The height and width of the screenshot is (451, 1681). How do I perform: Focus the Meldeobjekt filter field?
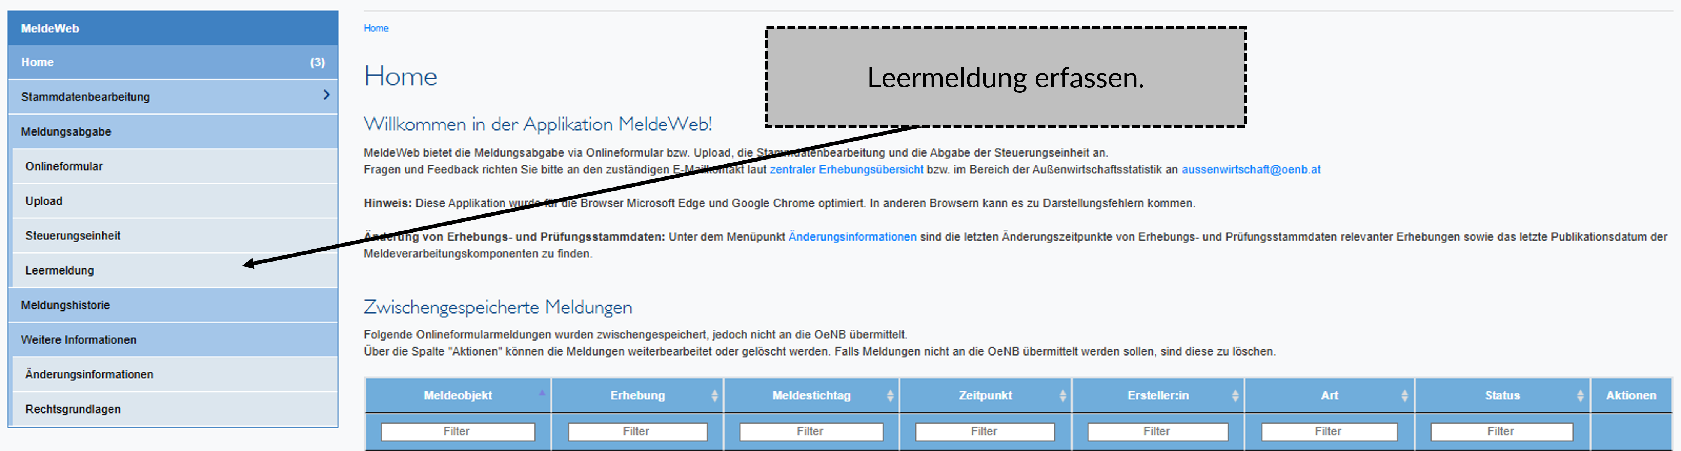(457, 432)
